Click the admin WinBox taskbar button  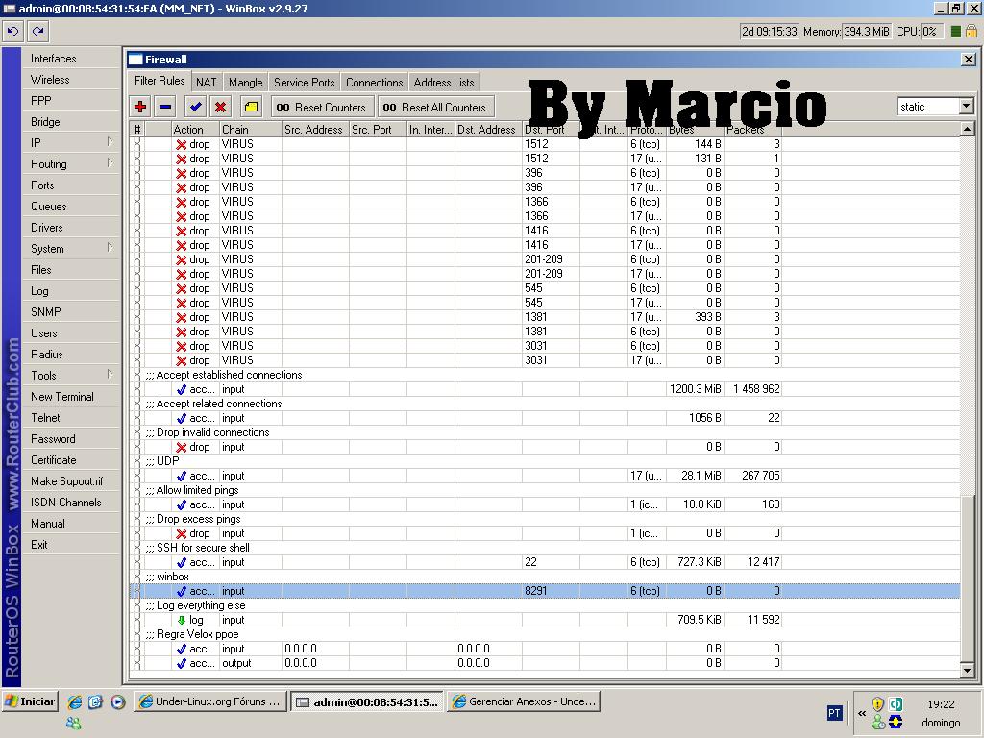368,701
